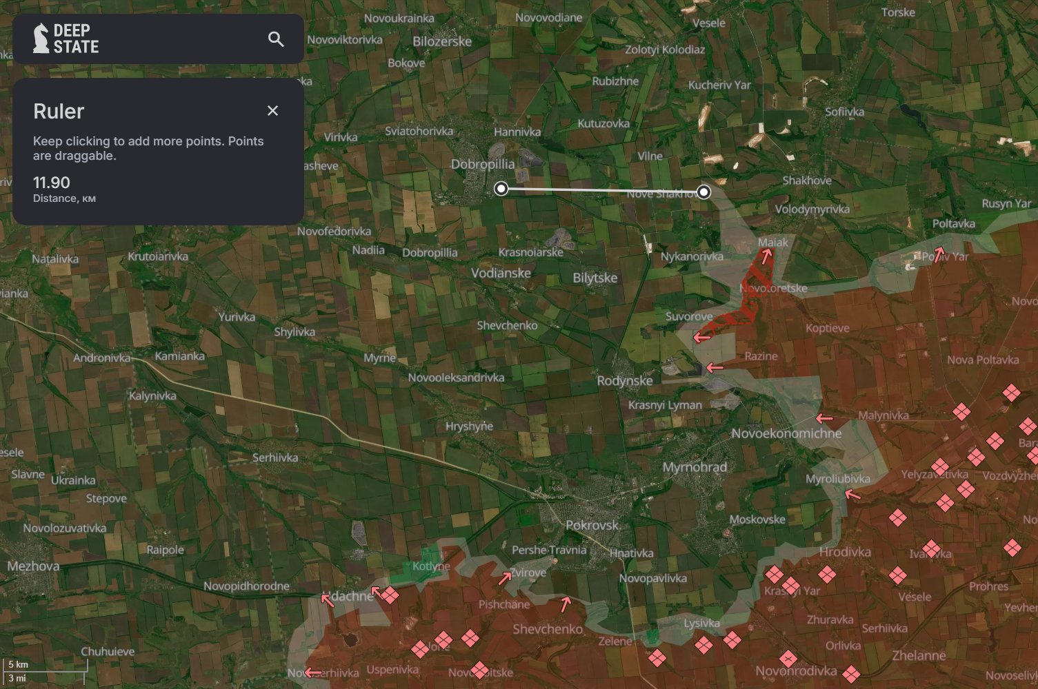Click the 11.90 distance value
This screenshot has height=689, width=1038.
(x=52, y=183)
